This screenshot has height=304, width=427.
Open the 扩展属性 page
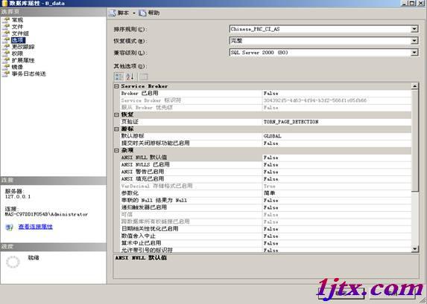click(x=23, y=60)
